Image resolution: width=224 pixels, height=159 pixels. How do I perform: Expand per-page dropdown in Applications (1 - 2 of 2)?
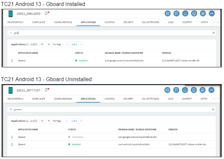pyautogui.click(x=45, y=121)
